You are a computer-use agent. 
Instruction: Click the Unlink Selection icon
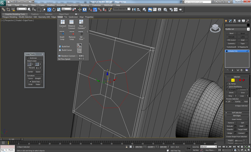point(8,9)
